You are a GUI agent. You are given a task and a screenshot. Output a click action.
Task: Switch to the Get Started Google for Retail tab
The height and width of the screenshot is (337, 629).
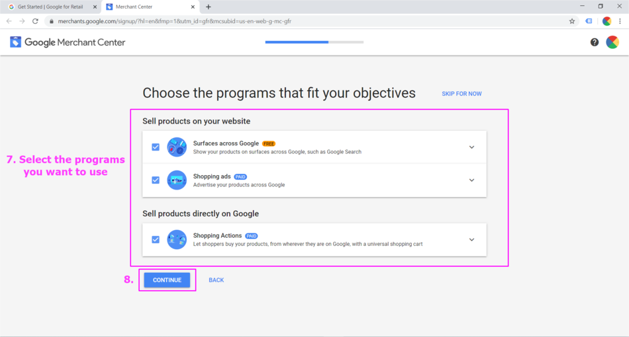click(50, 7)
